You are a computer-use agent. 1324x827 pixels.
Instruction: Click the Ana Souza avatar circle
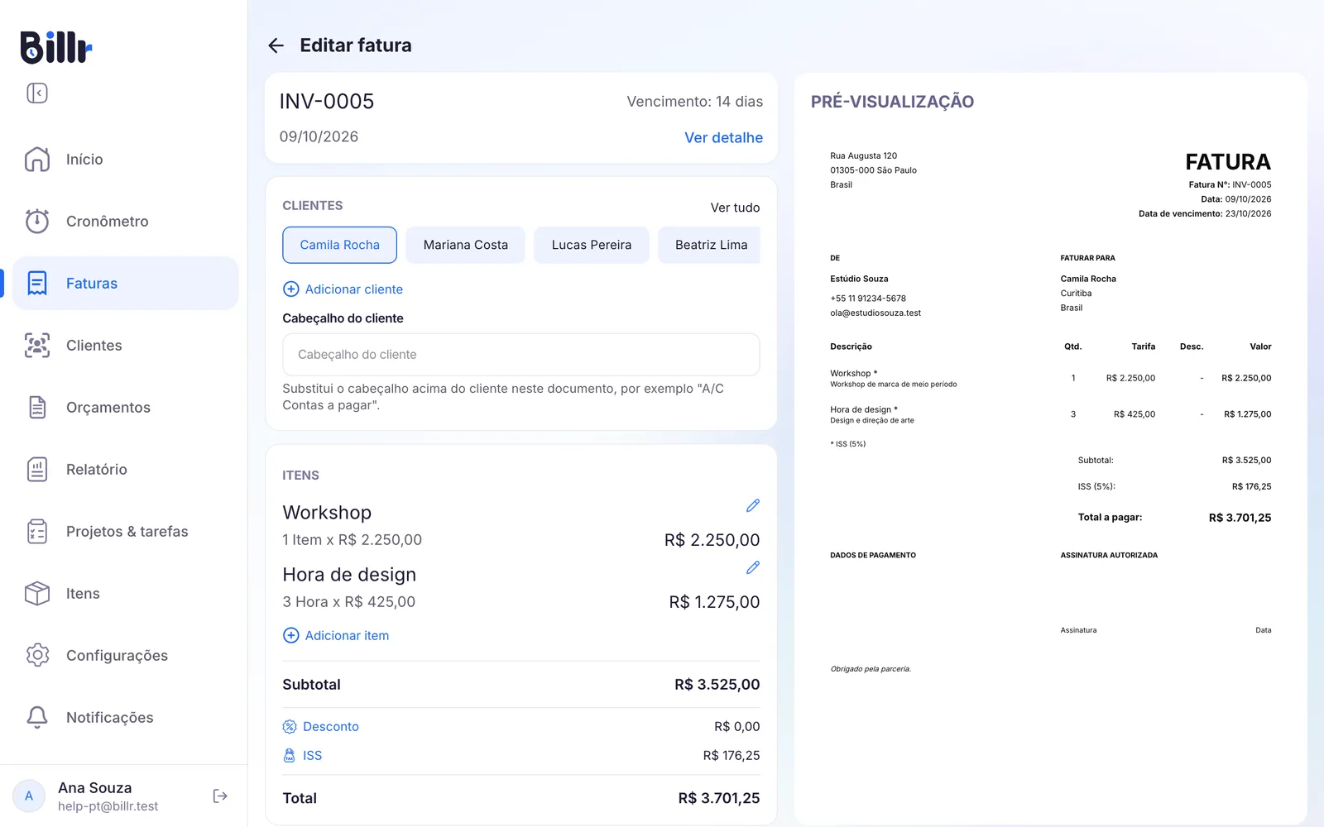pyautogui.click(x=29, y=796)
